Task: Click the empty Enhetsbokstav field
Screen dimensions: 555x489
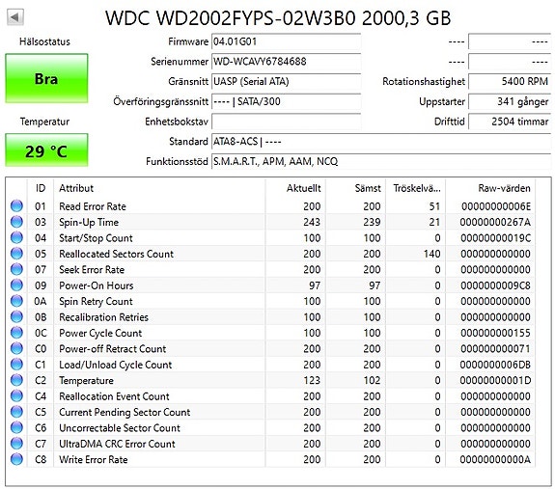Action: point(286,122)
